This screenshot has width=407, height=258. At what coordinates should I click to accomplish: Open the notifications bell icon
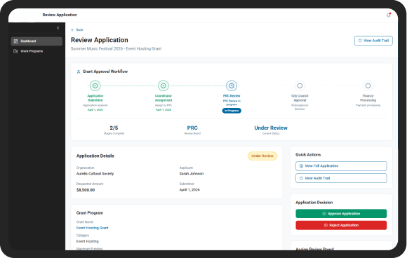(x=389, y=15)
